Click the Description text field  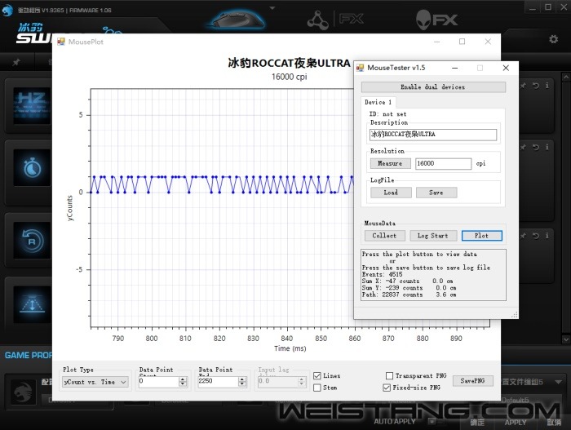tap(433, 135)
